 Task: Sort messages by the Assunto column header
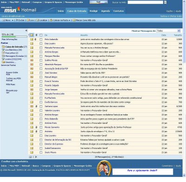[84, 35]
